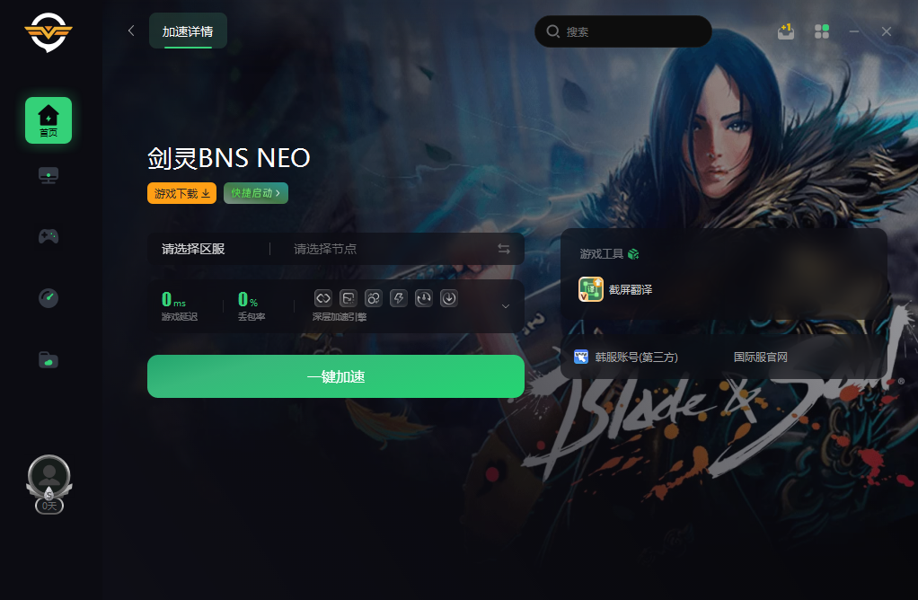Open the folder icon in sidebar
This screenshot has width=918, height=600.
[49, 359]
